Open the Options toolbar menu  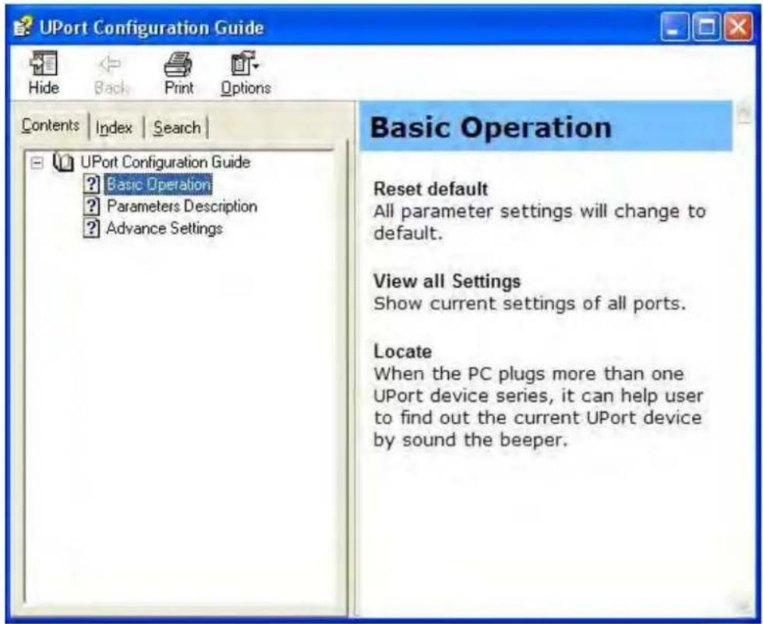[246, 73]
